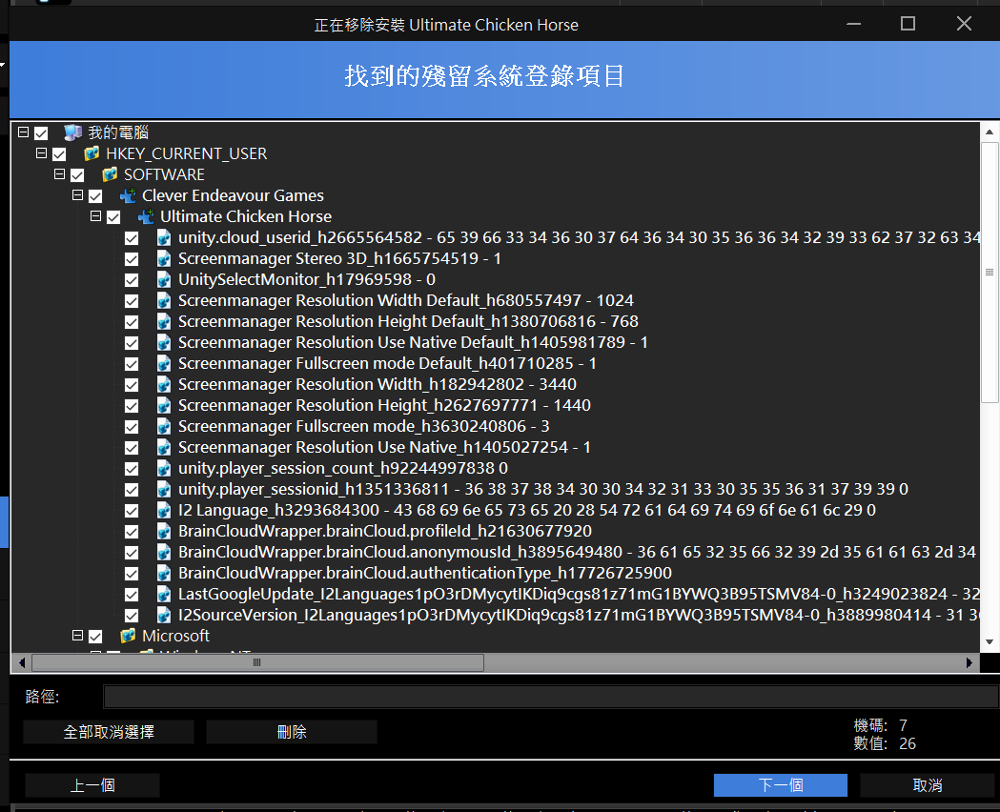Click the Microsoft registry key icon

tap(127, 636)
